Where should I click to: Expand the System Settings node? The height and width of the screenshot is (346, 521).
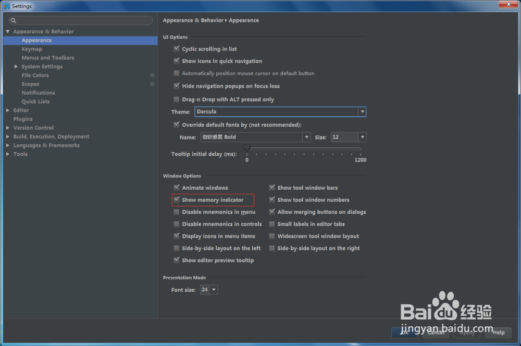pyautogui.click(x=16, y=67)
